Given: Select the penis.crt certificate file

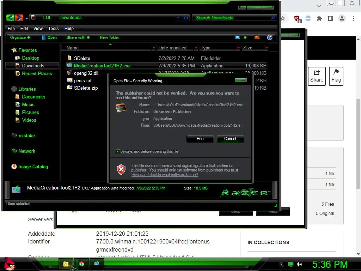Looking at the screenshot, I should point(82,80).
